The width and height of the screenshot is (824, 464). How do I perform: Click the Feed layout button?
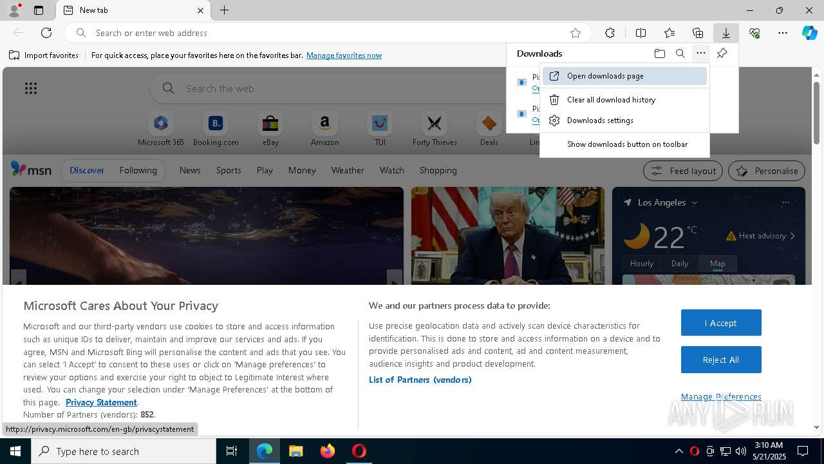(682, 171)
